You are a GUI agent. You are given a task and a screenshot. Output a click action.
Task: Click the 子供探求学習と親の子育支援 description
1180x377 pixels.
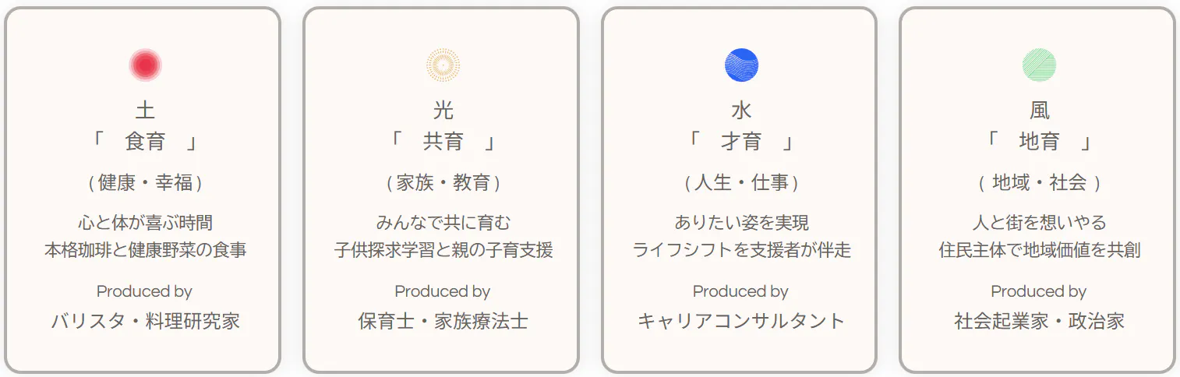pos(443,250)
